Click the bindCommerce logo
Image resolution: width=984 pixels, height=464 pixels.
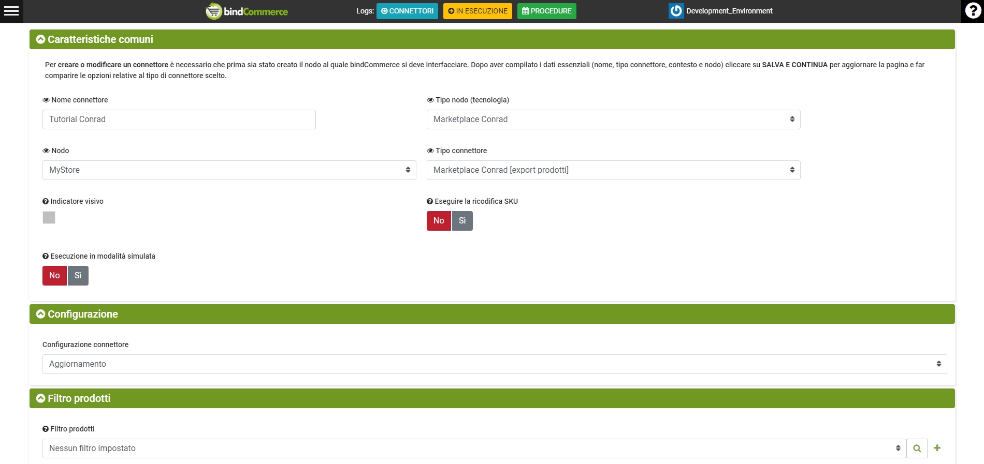(x=247, y=11)
